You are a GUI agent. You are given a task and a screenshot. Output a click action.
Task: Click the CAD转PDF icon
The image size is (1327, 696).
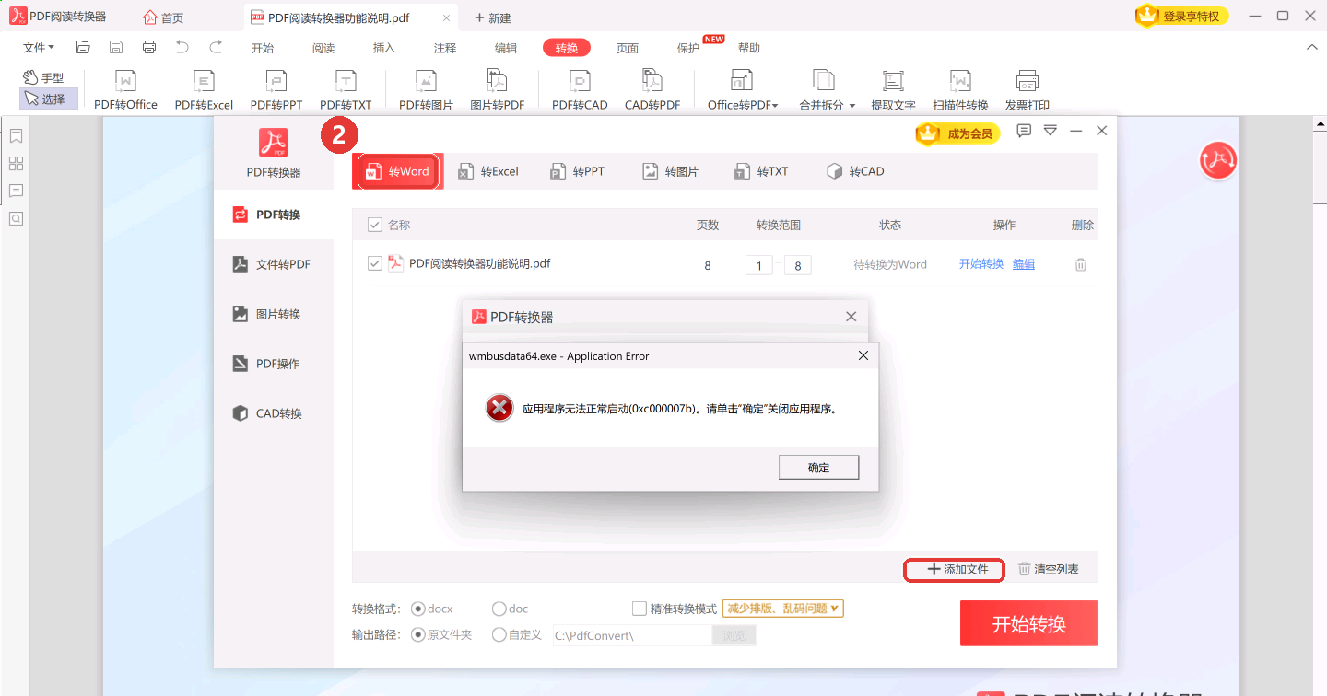click(x=652, y=90)
